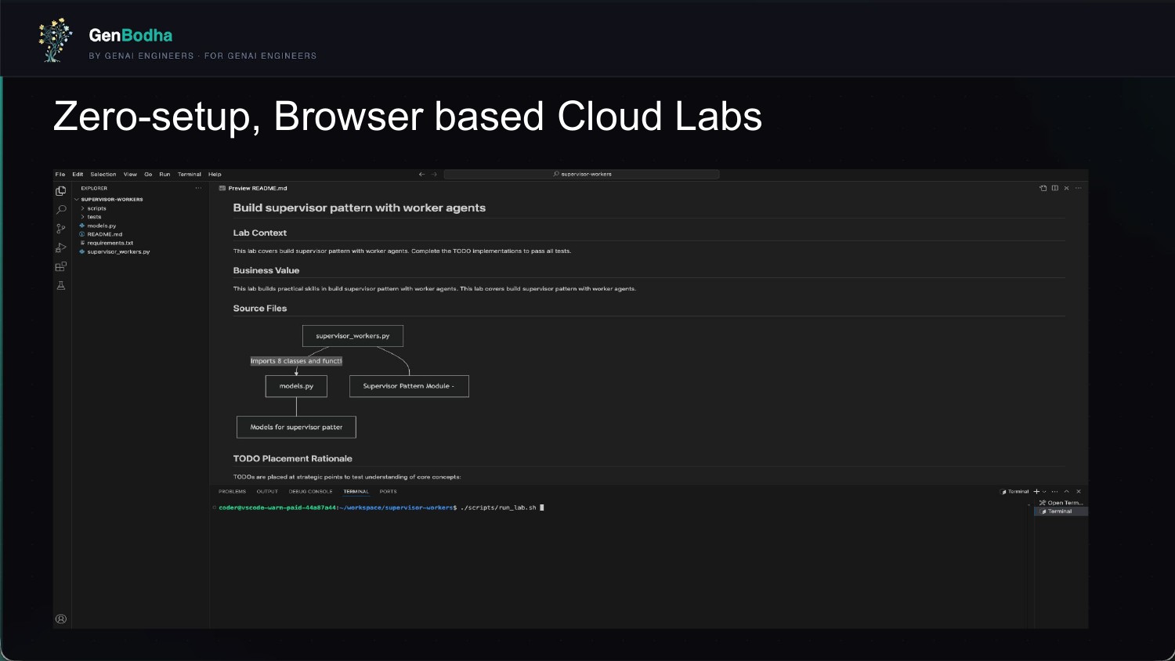Click the Show Source icon for README preview
Viewport: 1175px width, 661px height.
(x=1043, y=188)
